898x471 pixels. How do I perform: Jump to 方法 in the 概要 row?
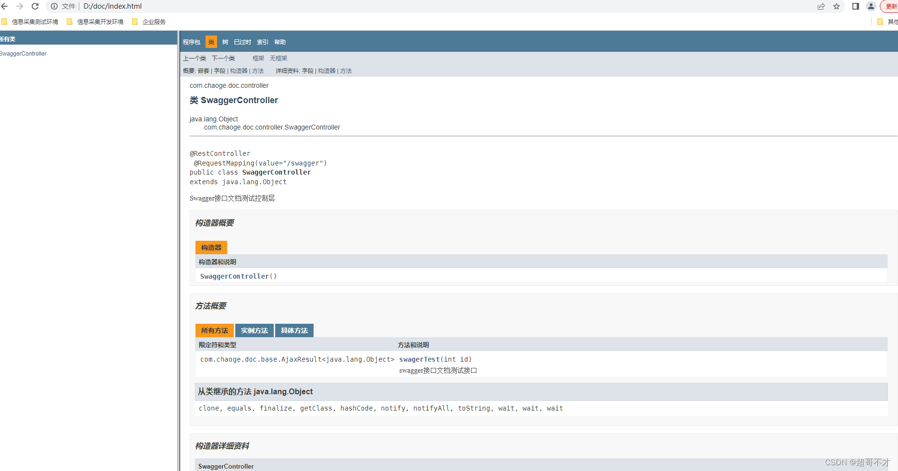tap(258, 71)
